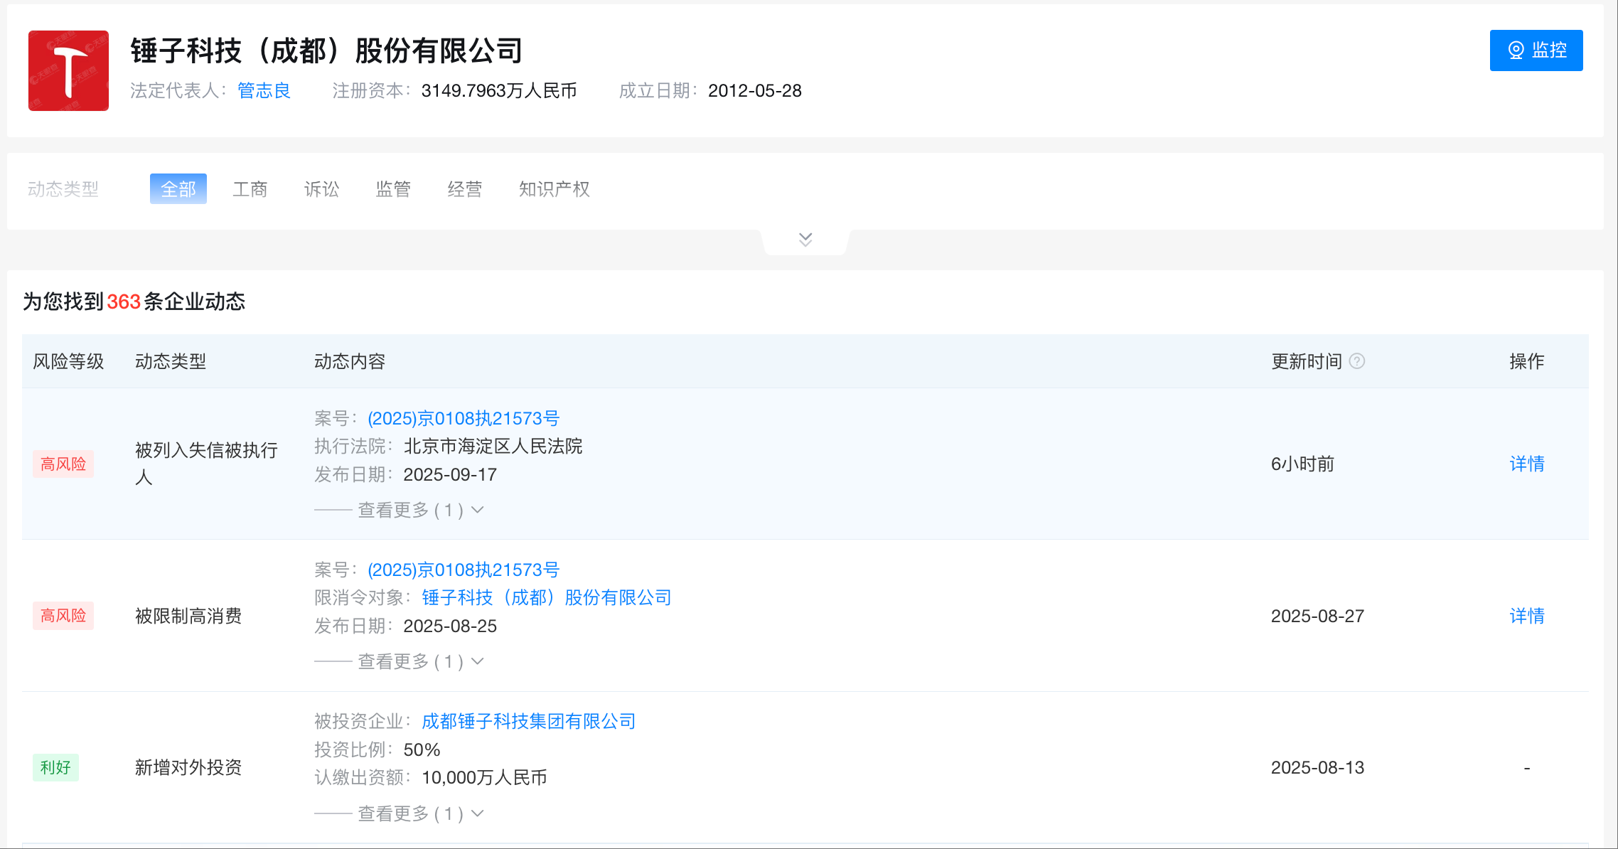Click the red 高风险 risk badge

coord(63,464)
